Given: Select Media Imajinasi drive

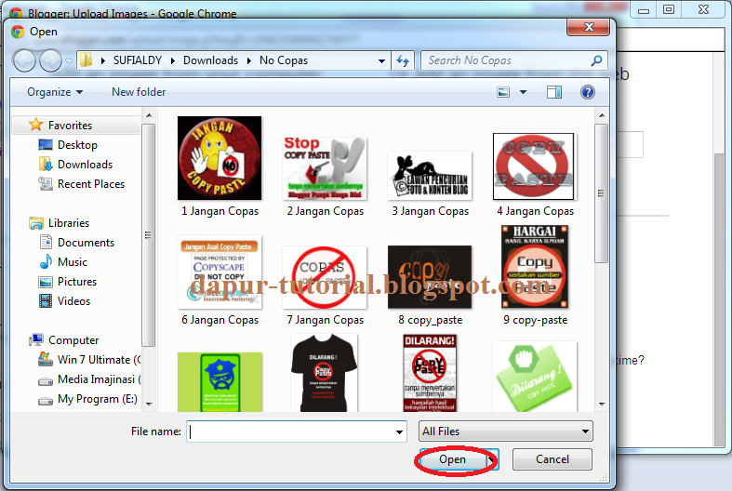Looking at the screenshot, I should 99,379.
